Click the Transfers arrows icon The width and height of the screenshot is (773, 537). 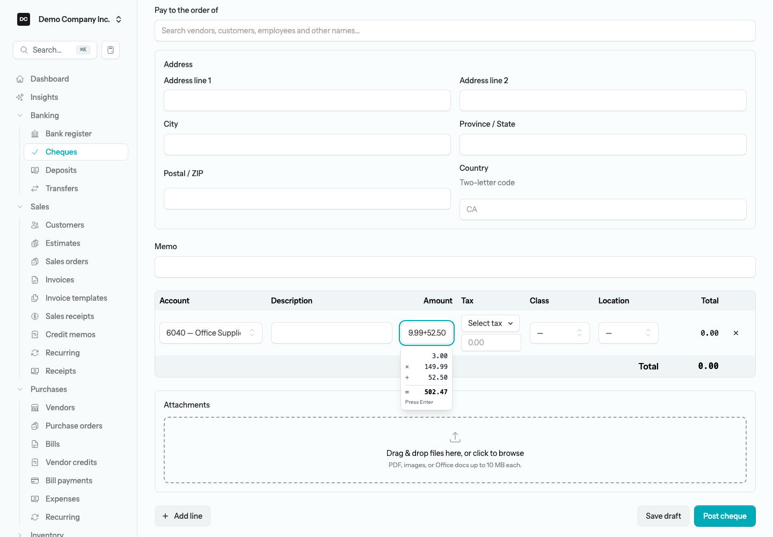(x=35, y=188)
